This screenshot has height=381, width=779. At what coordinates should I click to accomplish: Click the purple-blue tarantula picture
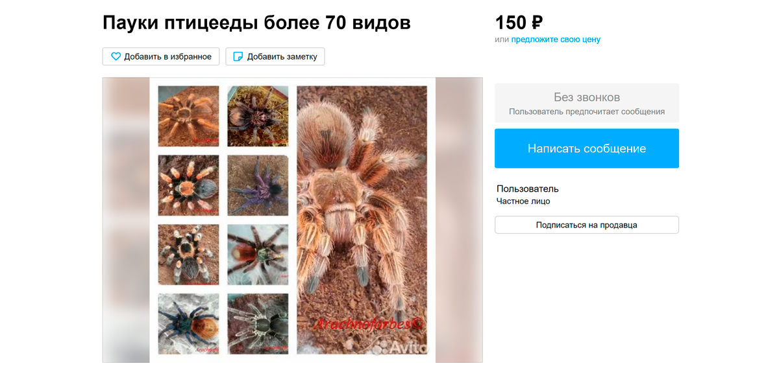click(x=258, y=185)
